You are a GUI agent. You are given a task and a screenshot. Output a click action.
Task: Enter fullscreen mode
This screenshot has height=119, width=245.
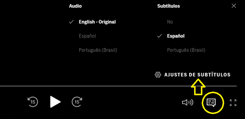[233, 103]
